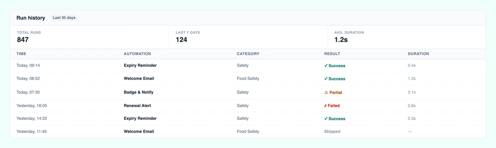Open Welcome Email in Yesterday 11:45 row

(x=139, y=131)
